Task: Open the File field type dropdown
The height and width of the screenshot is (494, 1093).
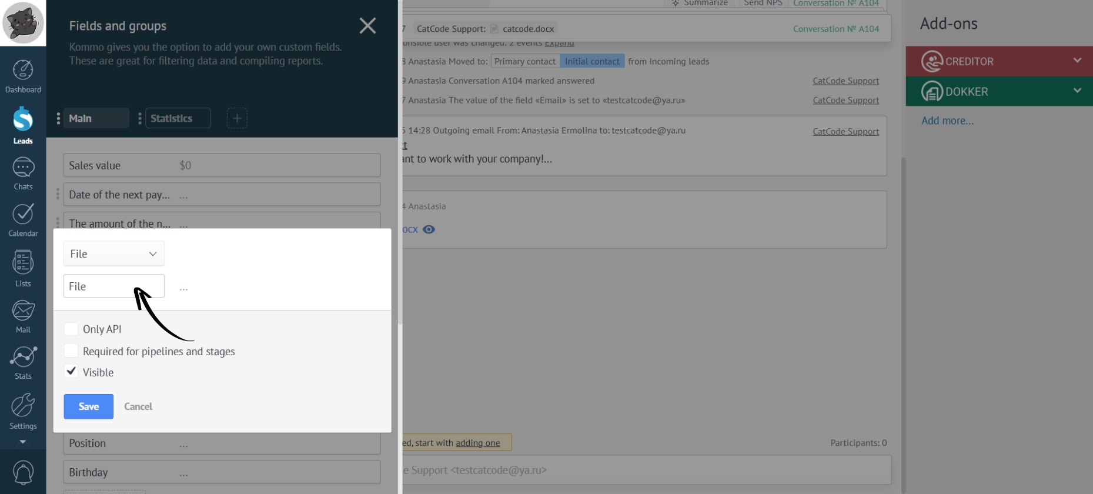Action: tap(113, 253)
